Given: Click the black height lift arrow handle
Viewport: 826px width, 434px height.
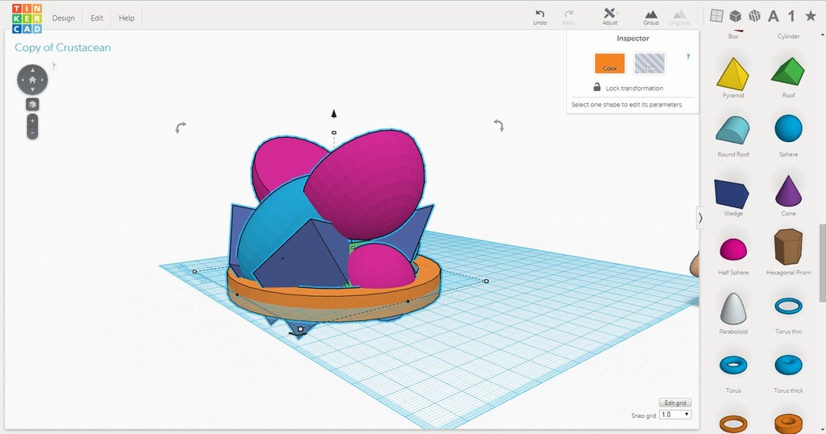Looking at the screenshot, I should coord(333,113).
